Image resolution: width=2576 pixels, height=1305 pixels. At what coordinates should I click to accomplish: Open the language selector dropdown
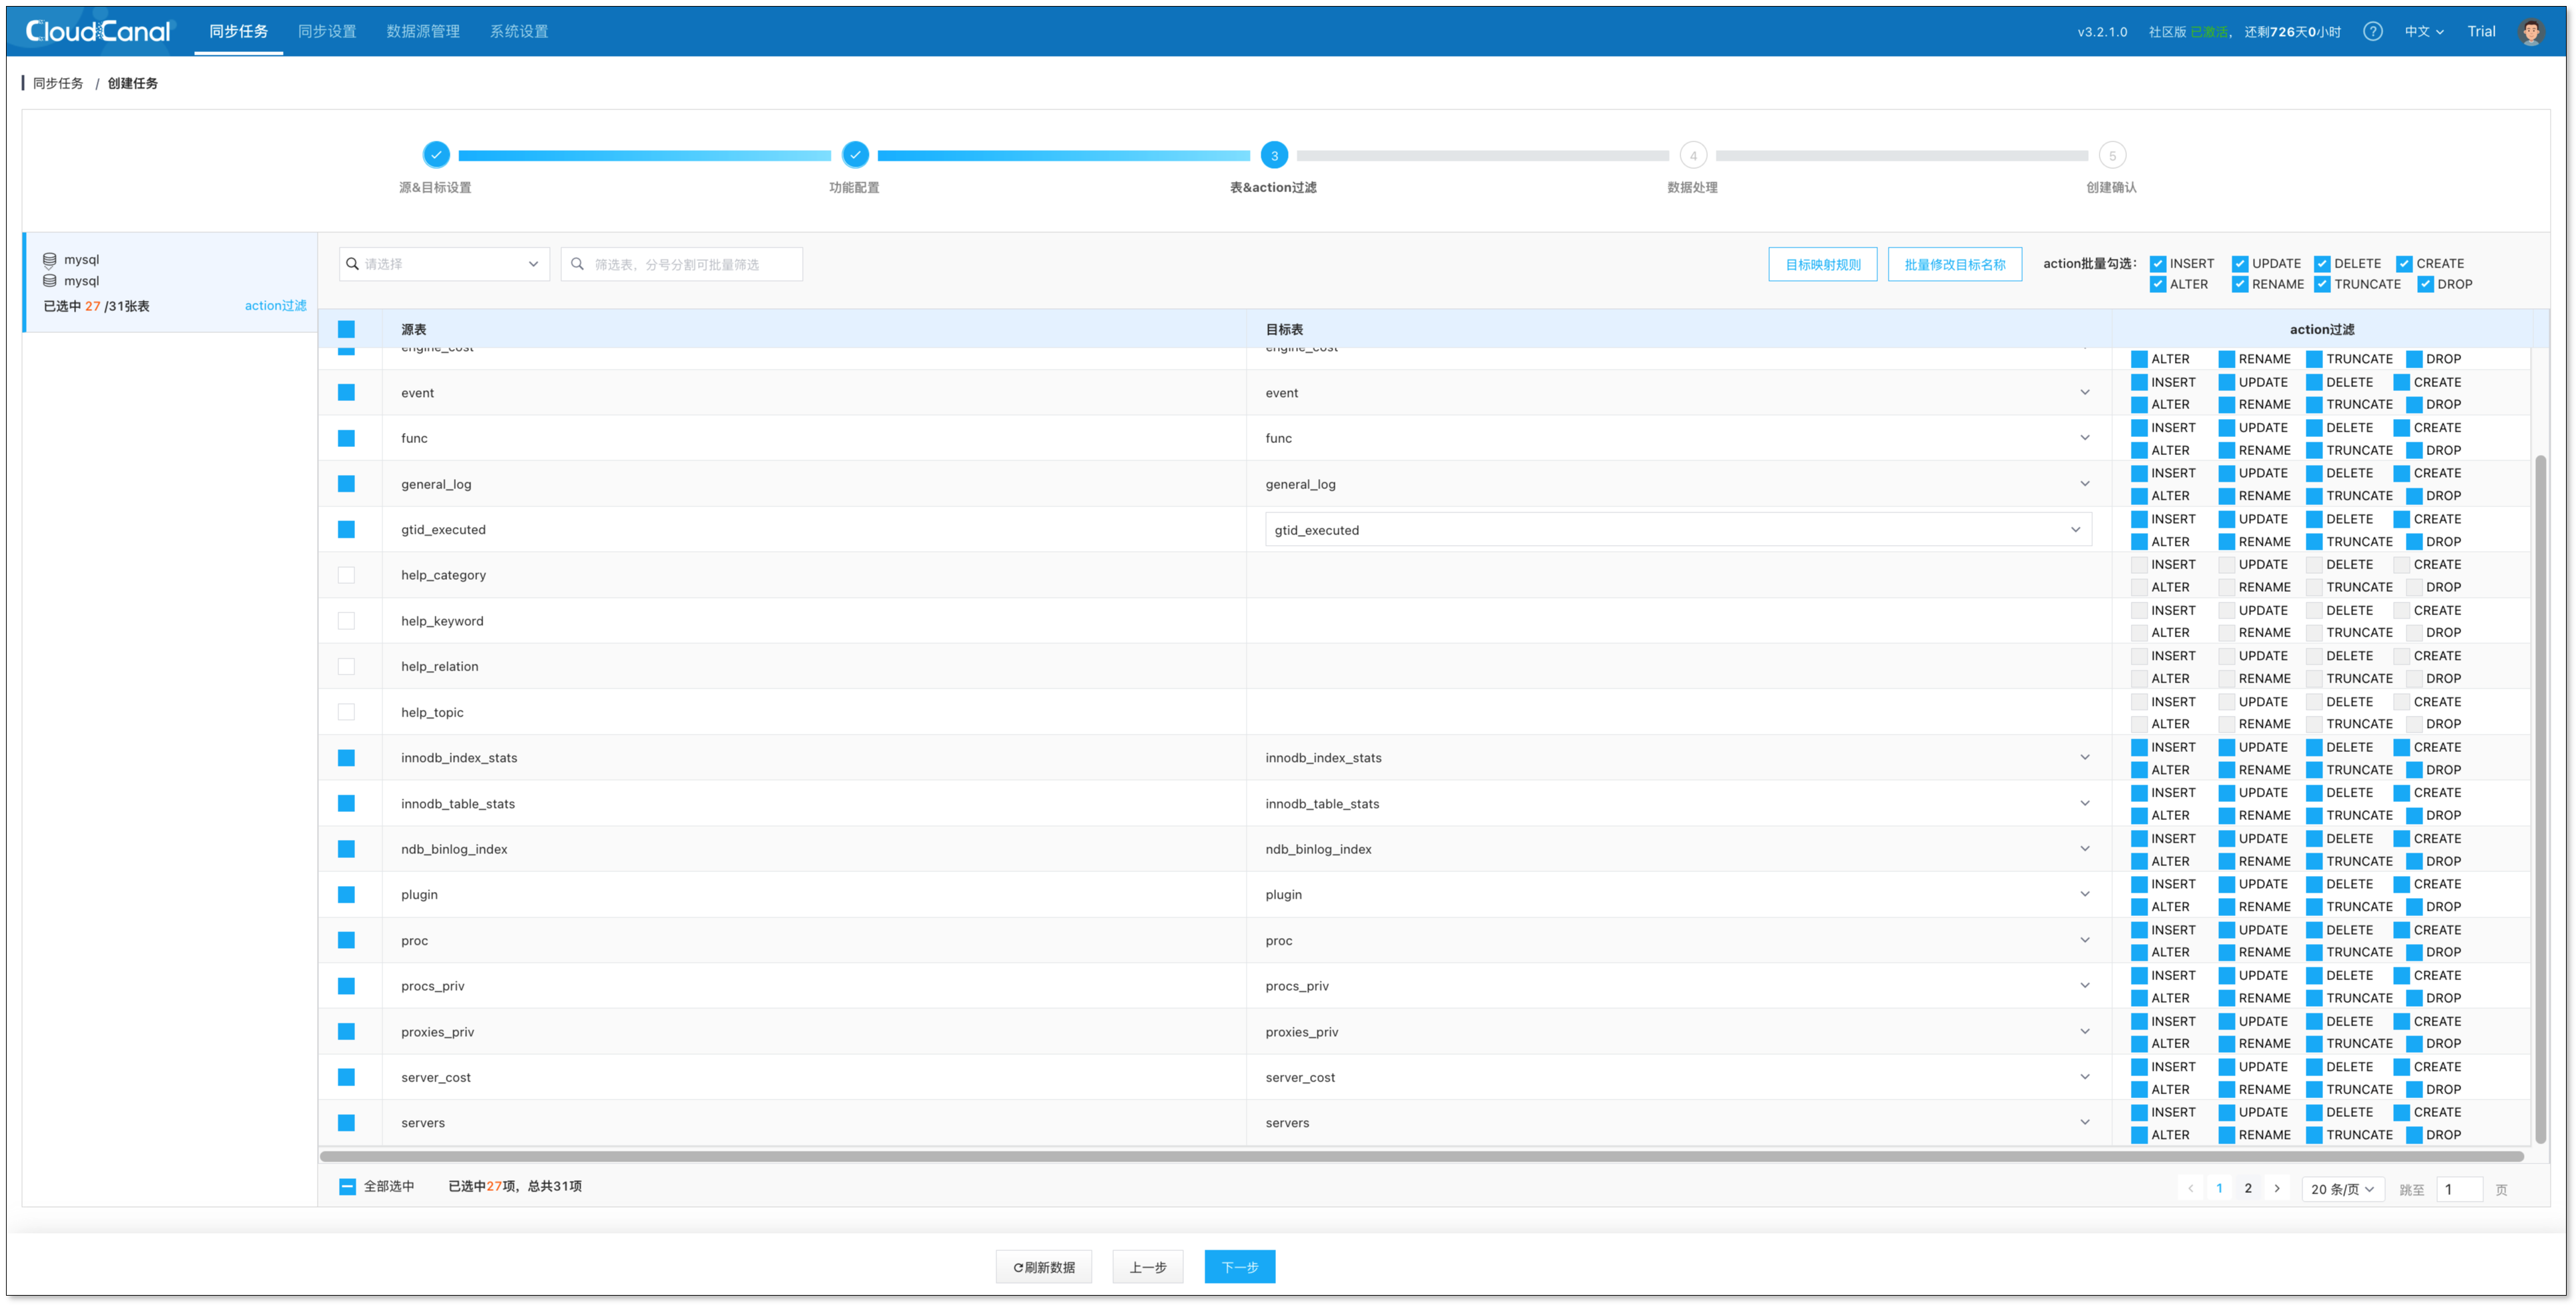pos(2423,31)
